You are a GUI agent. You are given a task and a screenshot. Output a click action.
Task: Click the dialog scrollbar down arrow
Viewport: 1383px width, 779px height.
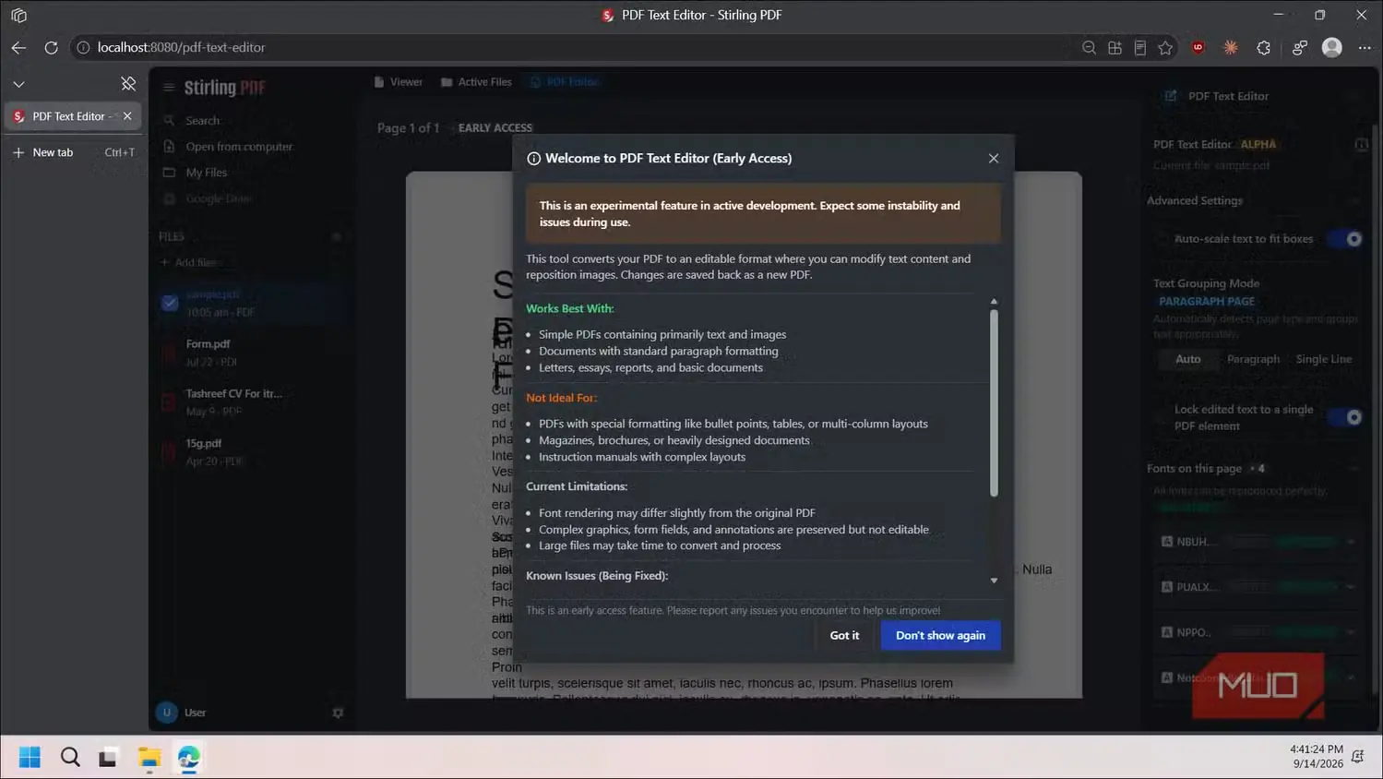click(x=994, y=581)
